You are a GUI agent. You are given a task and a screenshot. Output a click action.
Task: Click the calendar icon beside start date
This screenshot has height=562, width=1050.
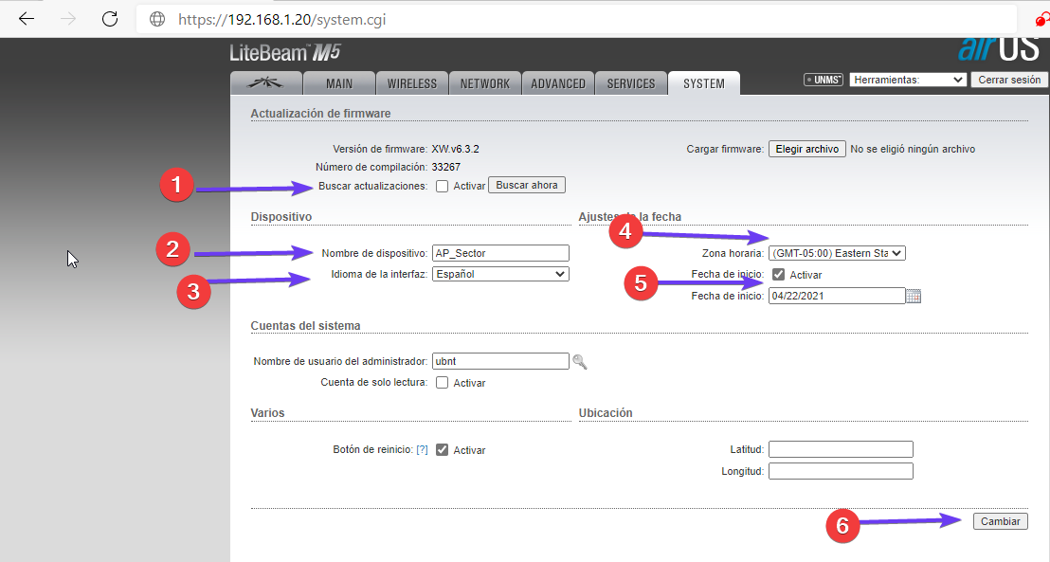pyautogui.click(x=914, y=296)
